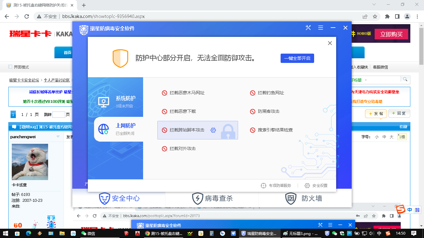The width and height of the screenshot is (424, 238).
Task: Click the 病毒查杀 lightning shield icon
Action: (x=198, y=198)
